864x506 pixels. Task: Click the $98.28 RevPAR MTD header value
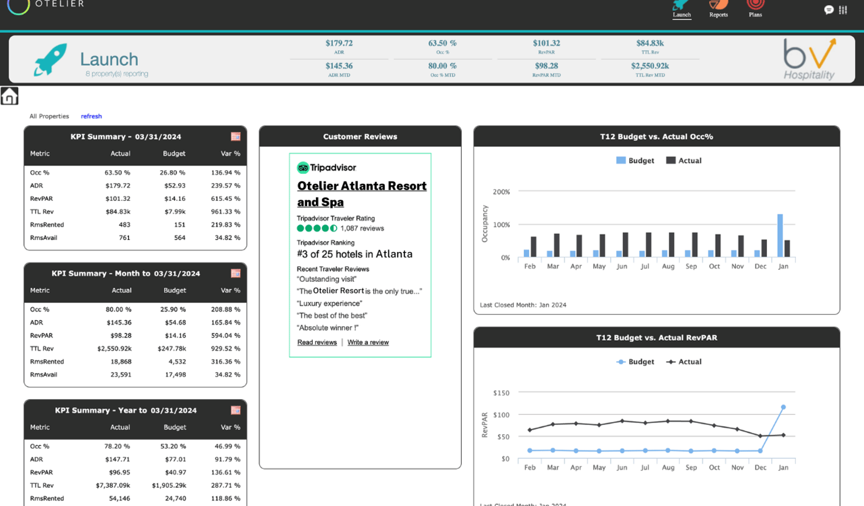tap(546, 66)
